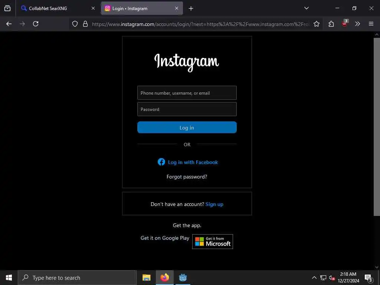Viewport: 380px width, 285px height.
Task: Open Firefox application hamburger menu
Action: (371, 24)
